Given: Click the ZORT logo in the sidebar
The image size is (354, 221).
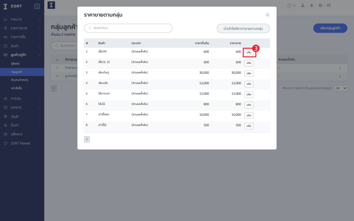Looking at the screenshot, I should click(13, 6).
